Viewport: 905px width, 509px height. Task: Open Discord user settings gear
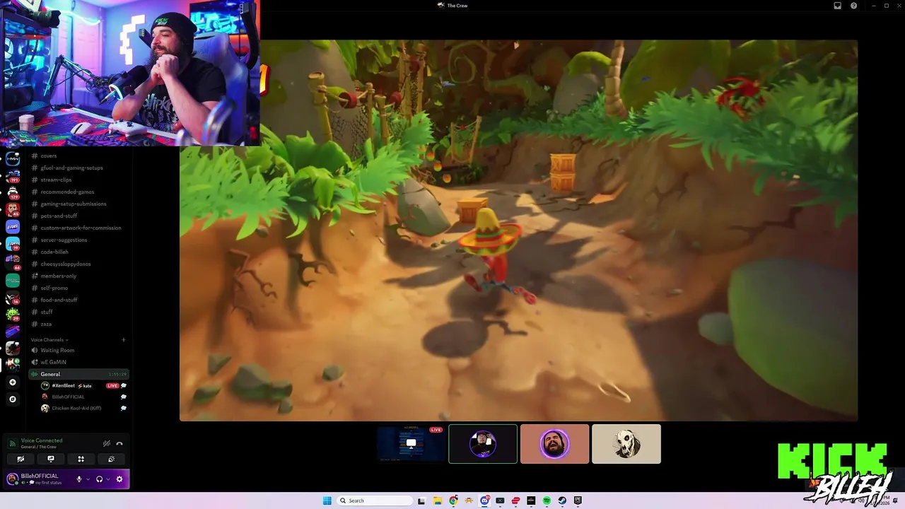119,479
